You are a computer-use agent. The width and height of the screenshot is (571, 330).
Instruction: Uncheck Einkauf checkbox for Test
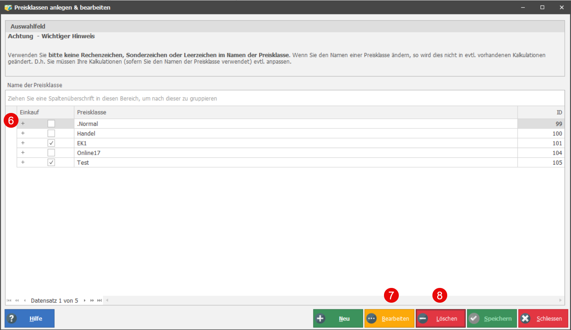pyautogui.click(x=51, y=162)
